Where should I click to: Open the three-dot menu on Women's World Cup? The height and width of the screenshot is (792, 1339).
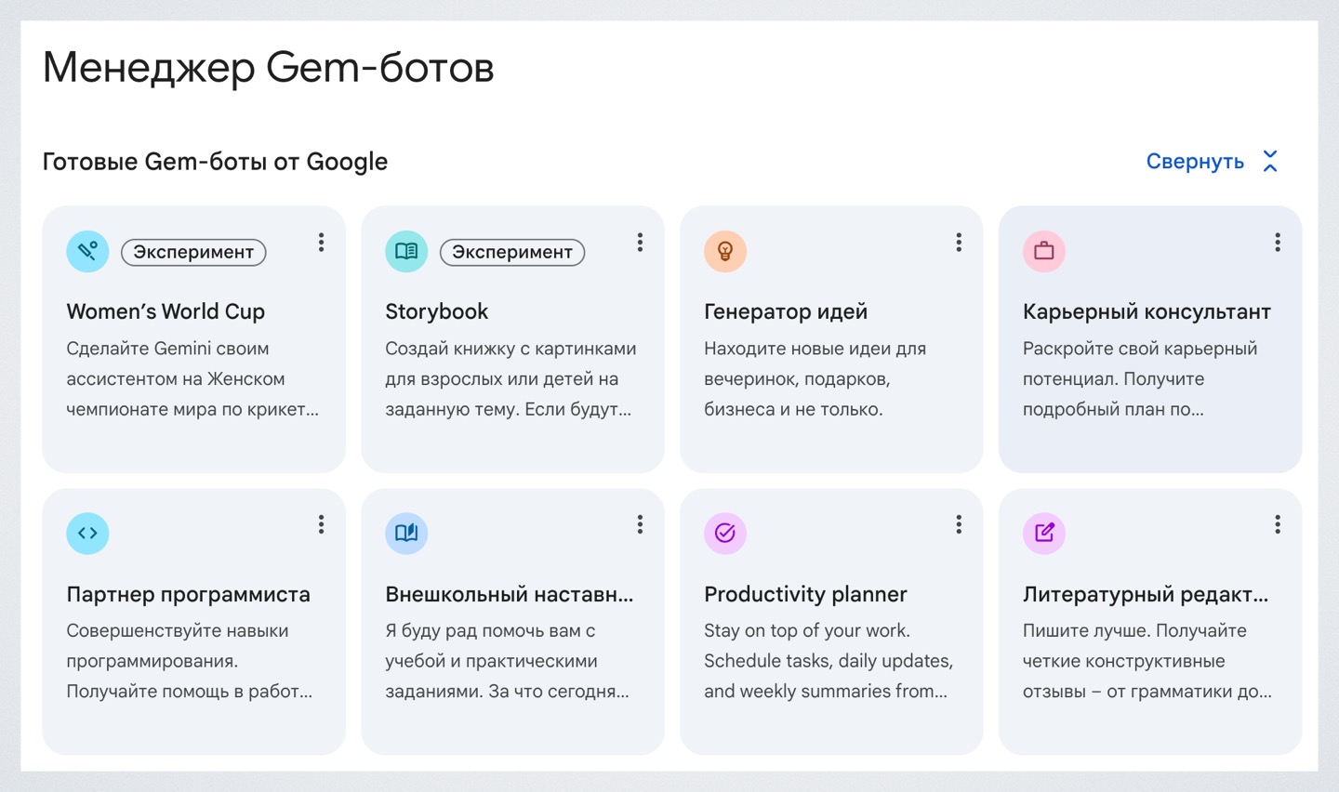321,243
